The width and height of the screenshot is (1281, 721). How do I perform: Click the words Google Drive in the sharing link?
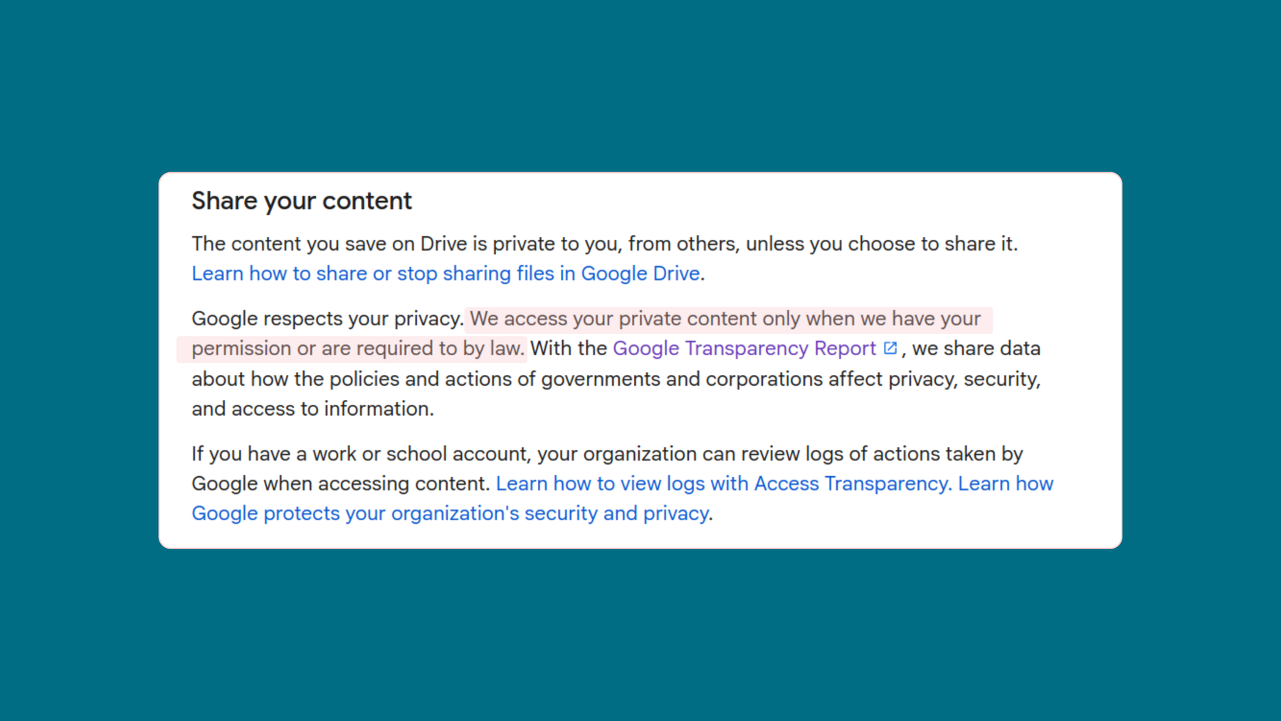point(640,273)
